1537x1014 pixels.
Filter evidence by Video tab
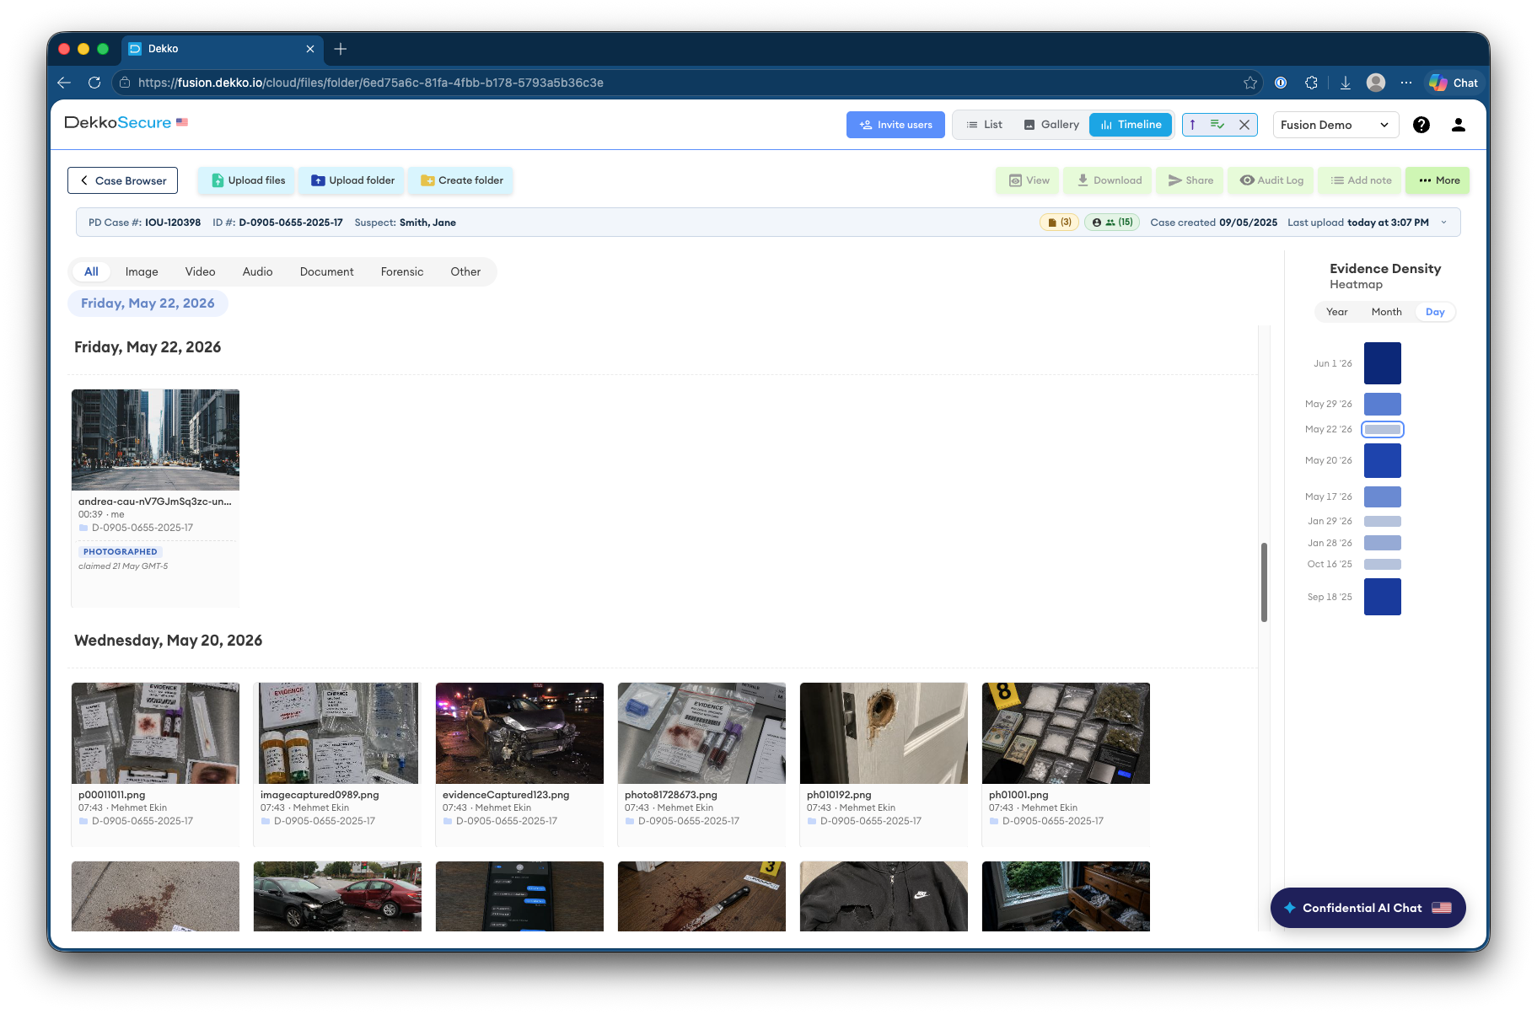200,271
